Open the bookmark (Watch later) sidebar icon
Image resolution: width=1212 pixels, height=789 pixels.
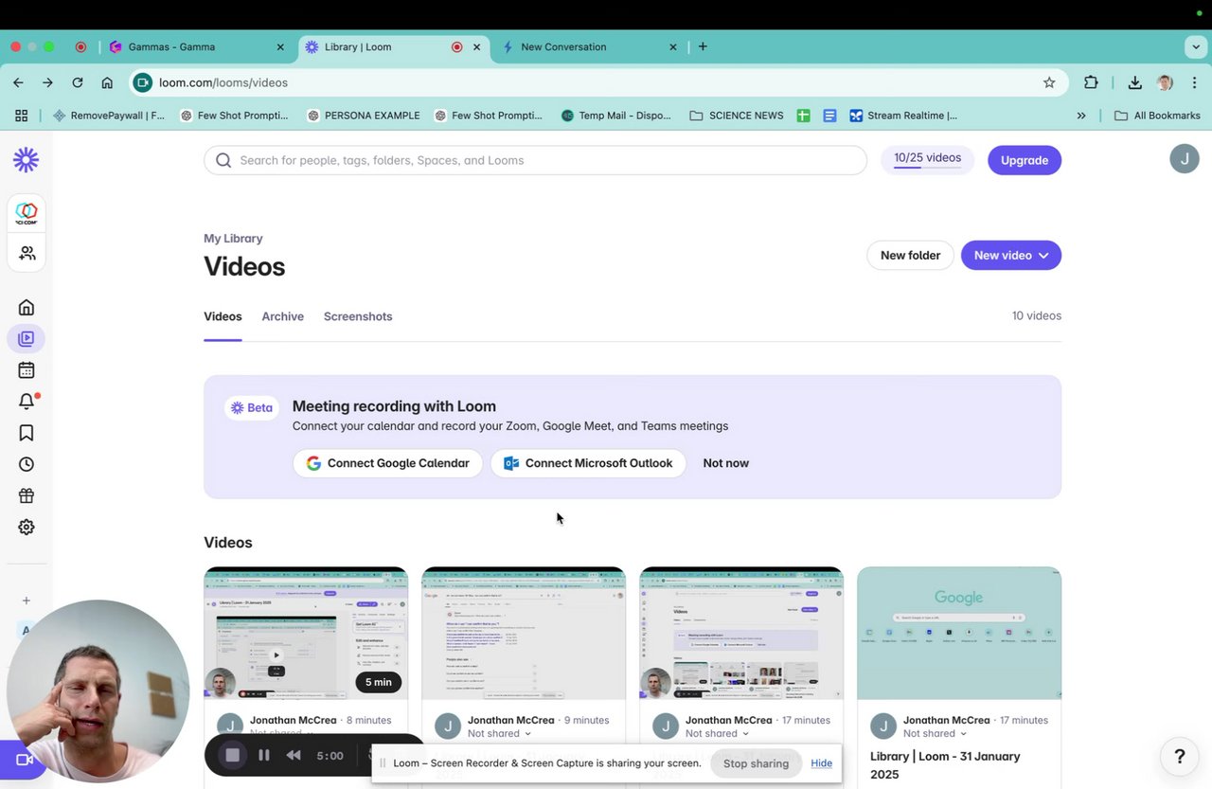tap(27, 433)
